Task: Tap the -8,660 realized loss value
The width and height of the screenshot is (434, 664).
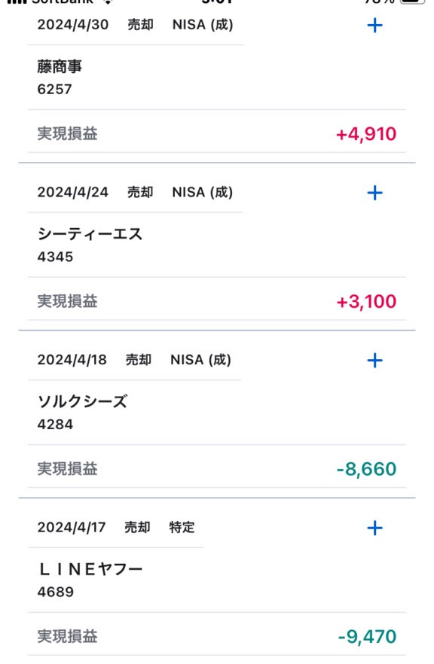Action: 367,469
